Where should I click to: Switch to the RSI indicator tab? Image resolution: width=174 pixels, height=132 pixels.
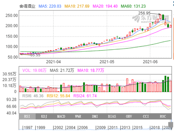coord(27,116)
